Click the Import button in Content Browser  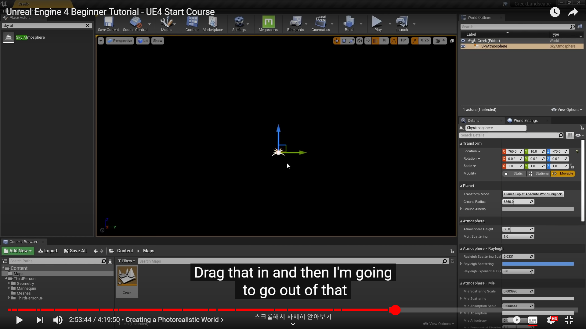tap(48, 251)
